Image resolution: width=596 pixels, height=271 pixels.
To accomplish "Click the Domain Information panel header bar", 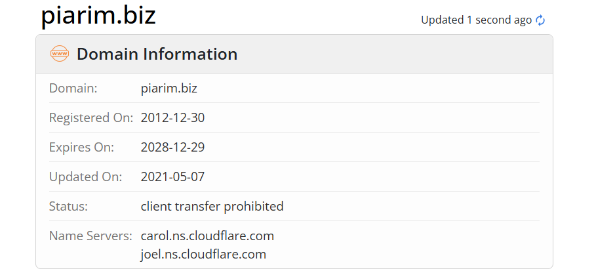I will point(393,54).
